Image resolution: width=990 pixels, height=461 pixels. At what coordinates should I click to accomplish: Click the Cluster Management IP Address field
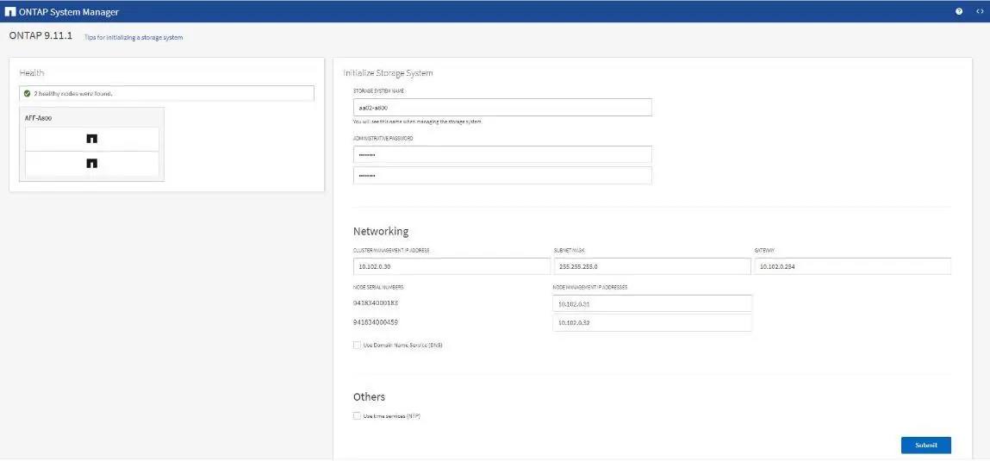[452, 266]
